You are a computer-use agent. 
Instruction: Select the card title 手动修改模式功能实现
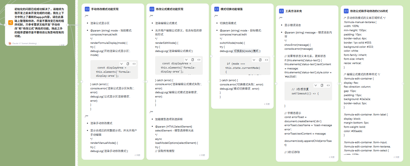(105, 9)
